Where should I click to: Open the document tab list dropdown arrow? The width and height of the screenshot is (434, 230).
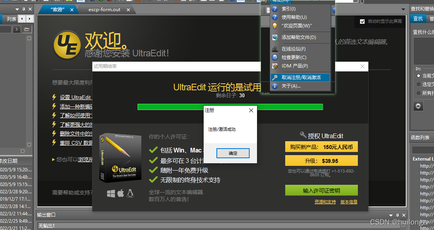pyautogui.click(x=403, y=10)
